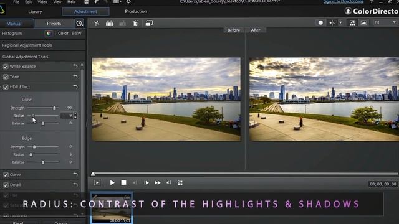Image resolution: width=399 pixels, height=224 pixels.
Task: Open the File menu
Action: tap(16, 2)
